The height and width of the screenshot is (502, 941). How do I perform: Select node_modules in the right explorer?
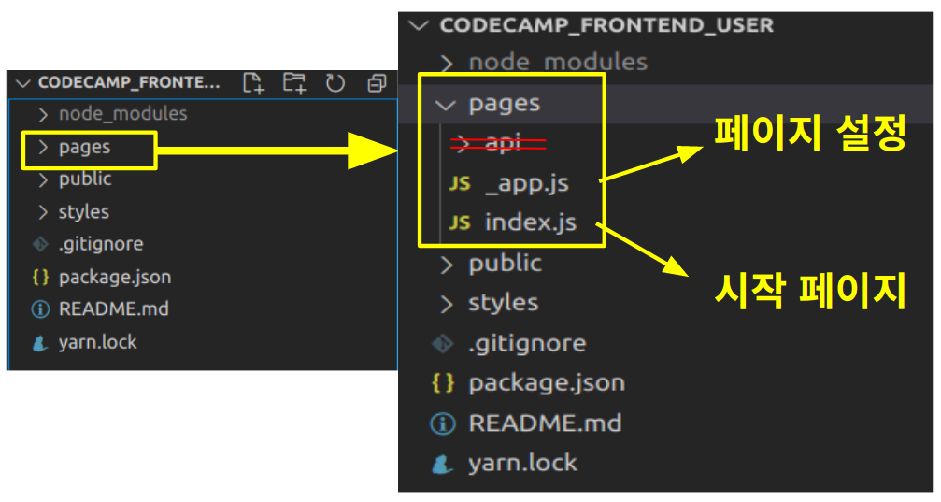tap(558, 63)
